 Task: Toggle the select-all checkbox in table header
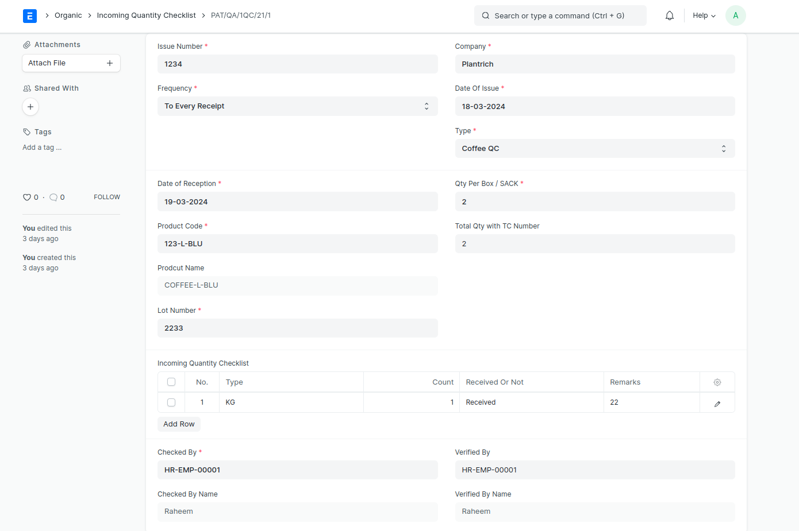point(171,382)
